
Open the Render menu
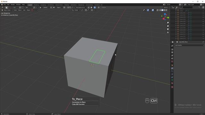coord(13,4)
